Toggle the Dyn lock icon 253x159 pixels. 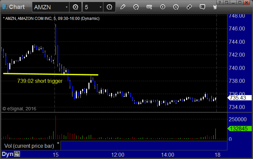click(17, 154)
